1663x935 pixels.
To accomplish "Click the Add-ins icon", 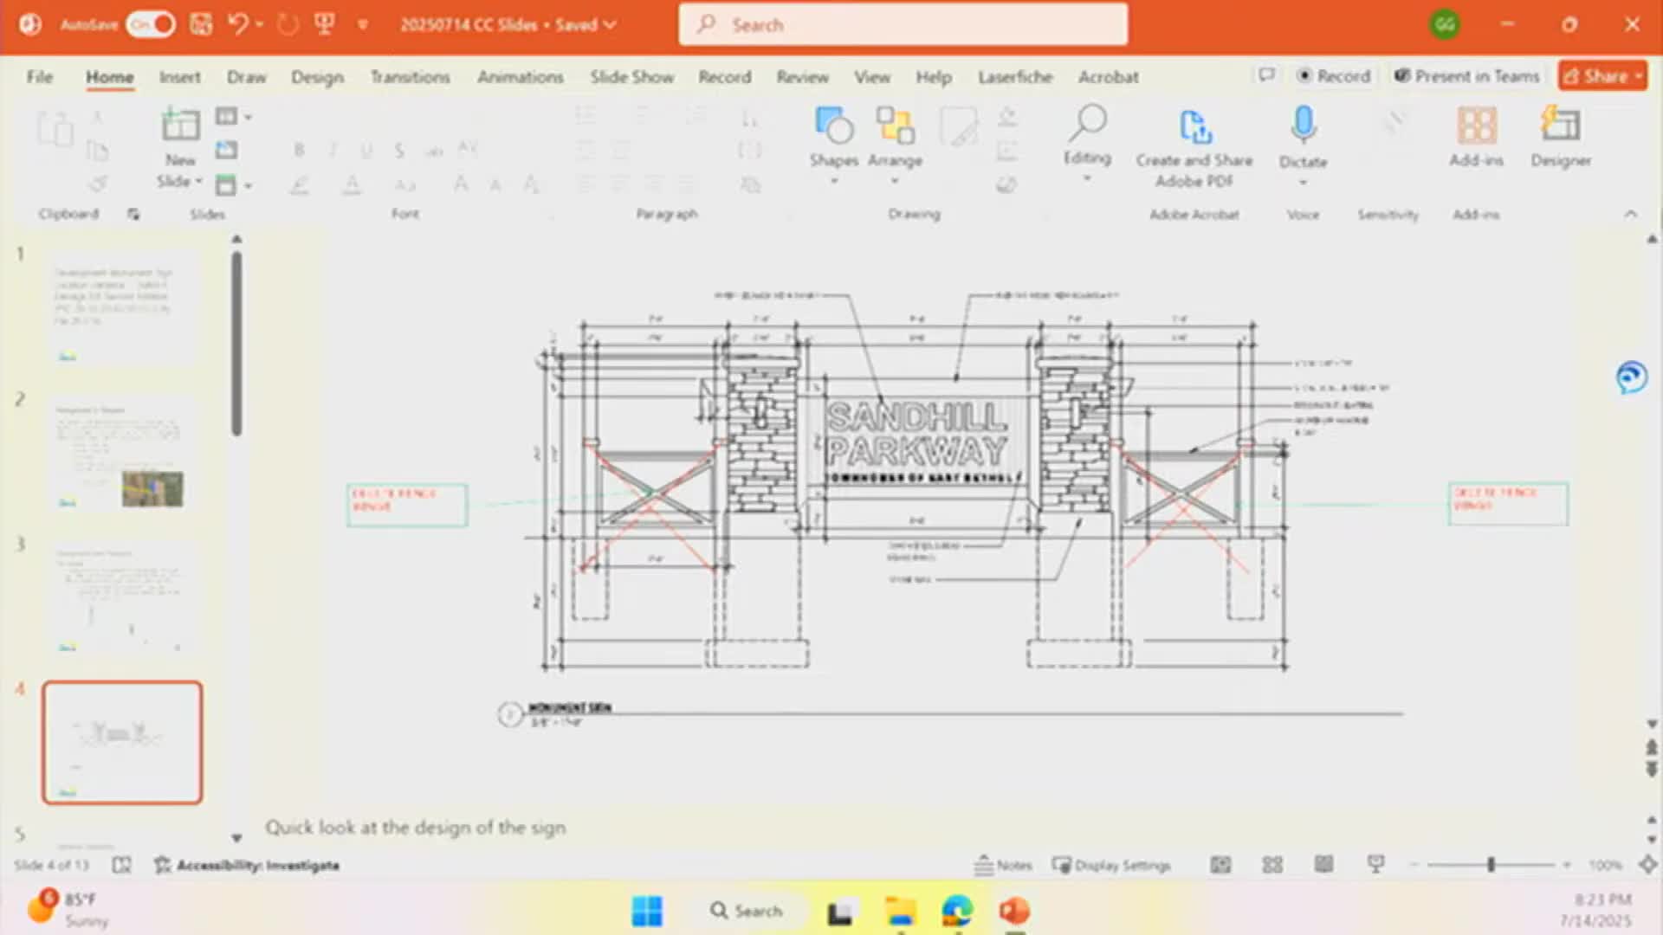I will click(x=1476, y=125).
